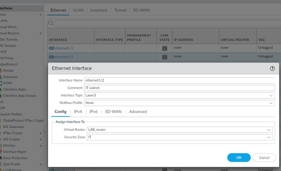Open MDM in sidebar
The image size is (281, 171).
coord(7,83)
